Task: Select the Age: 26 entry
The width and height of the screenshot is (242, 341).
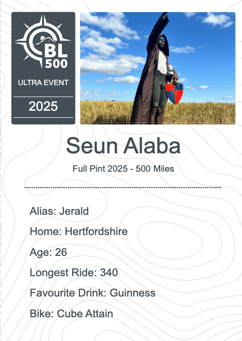Action: click(48, 252)
